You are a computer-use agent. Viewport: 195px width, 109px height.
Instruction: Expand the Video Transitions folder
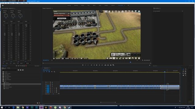pos(2,79)
